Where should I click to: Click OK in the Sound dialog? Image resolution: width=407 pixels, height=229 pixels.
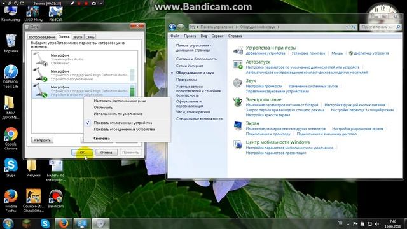pos(82,153)
